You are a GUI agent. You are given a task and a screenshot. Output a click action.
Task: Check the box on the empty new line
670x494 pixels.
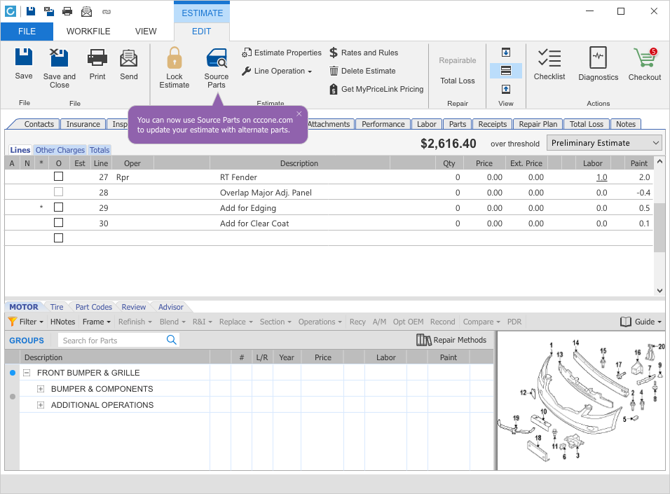coord(59,238)
